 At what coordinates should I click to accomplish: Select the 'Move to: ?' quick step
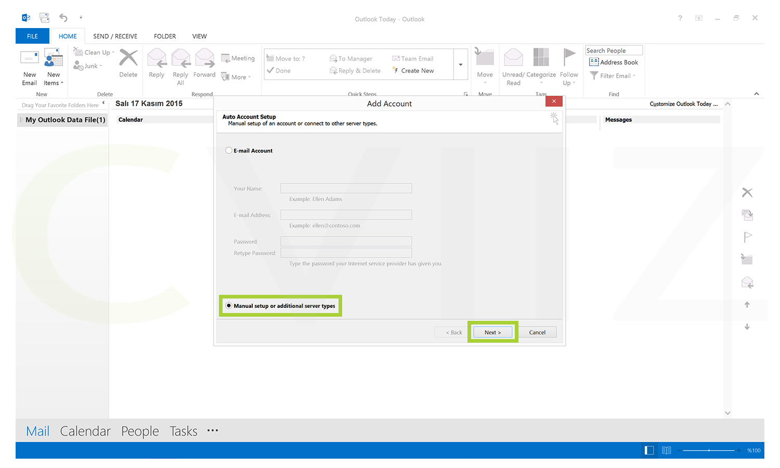(285, 58)
